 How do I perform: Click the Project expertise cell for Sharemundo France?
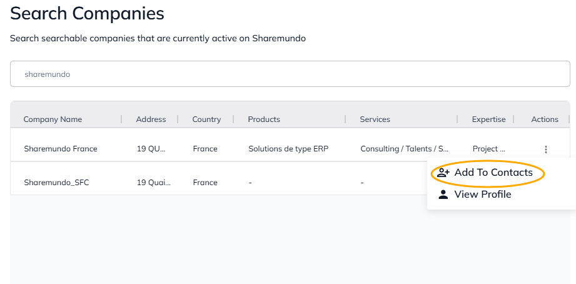coord(488,149)
